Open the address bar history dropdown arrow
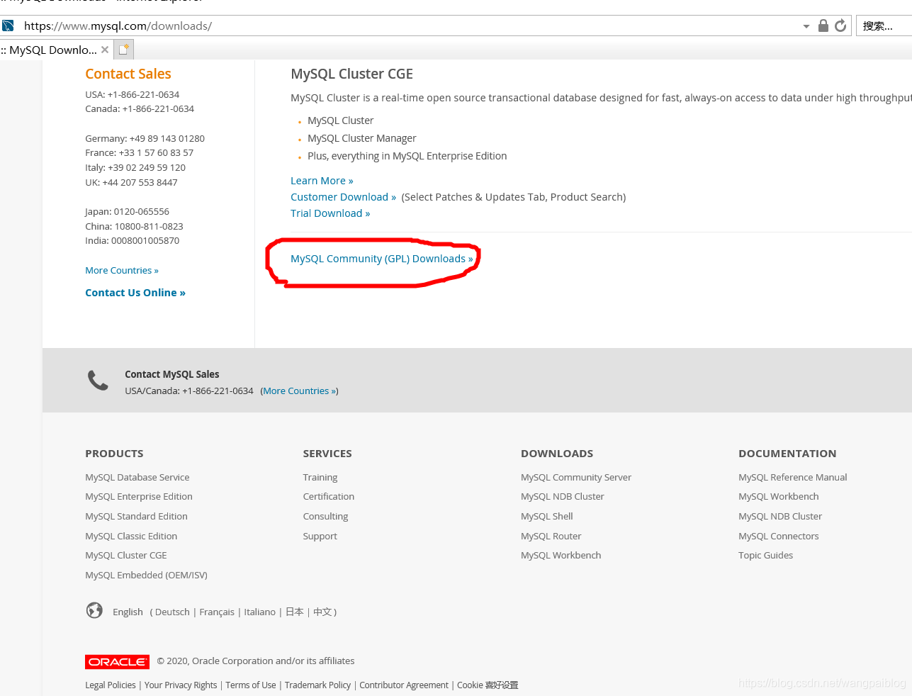 tap(806, 26)
